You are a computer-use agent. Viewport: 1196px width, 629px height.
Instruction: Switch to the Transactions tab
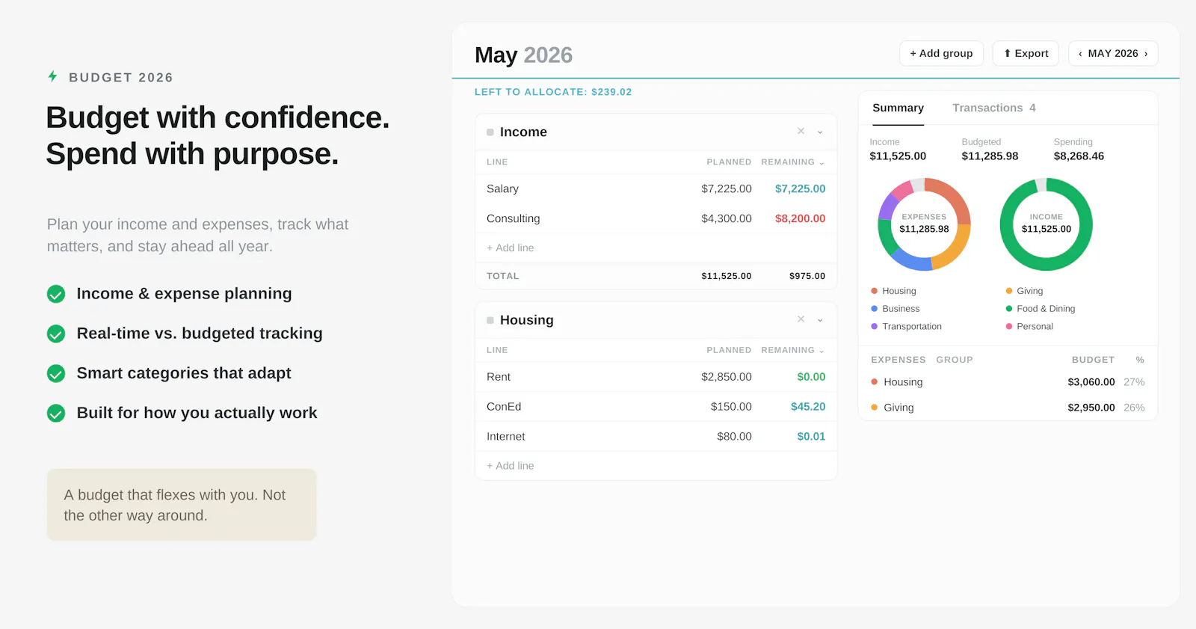click(993, 108)
